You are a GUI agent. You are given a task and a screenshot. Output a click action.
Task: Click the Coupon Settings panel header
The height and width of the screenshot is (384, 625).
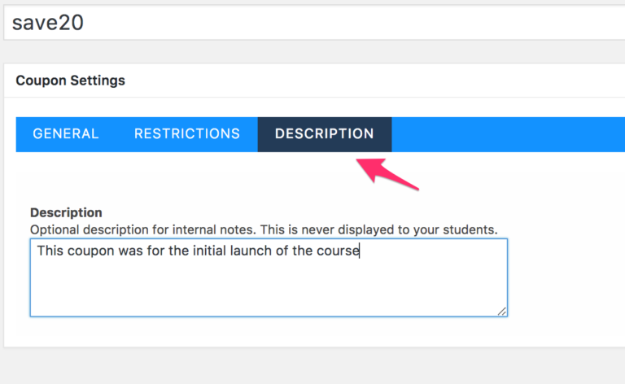pyautogui.click(x=71, y=81)
